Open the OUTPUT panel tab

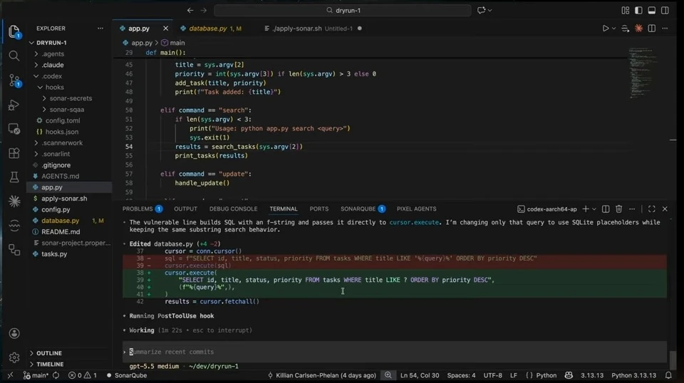[x=185, y=209]
